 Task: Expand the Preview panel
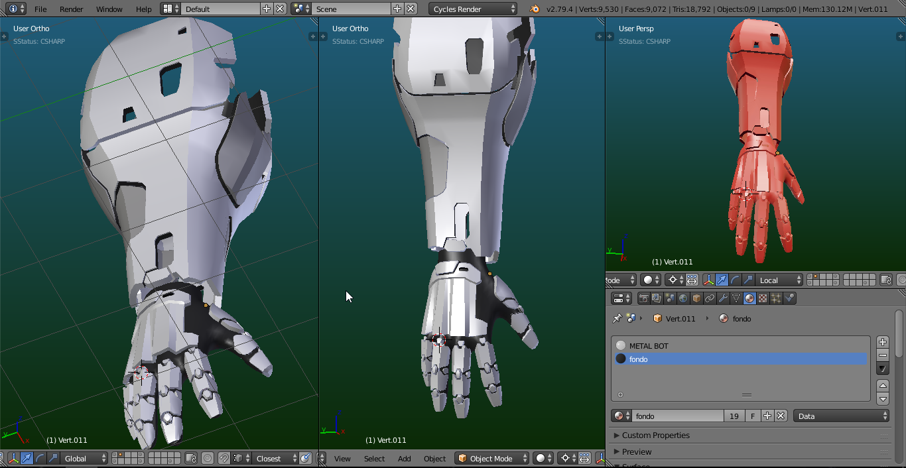point(749,451)
